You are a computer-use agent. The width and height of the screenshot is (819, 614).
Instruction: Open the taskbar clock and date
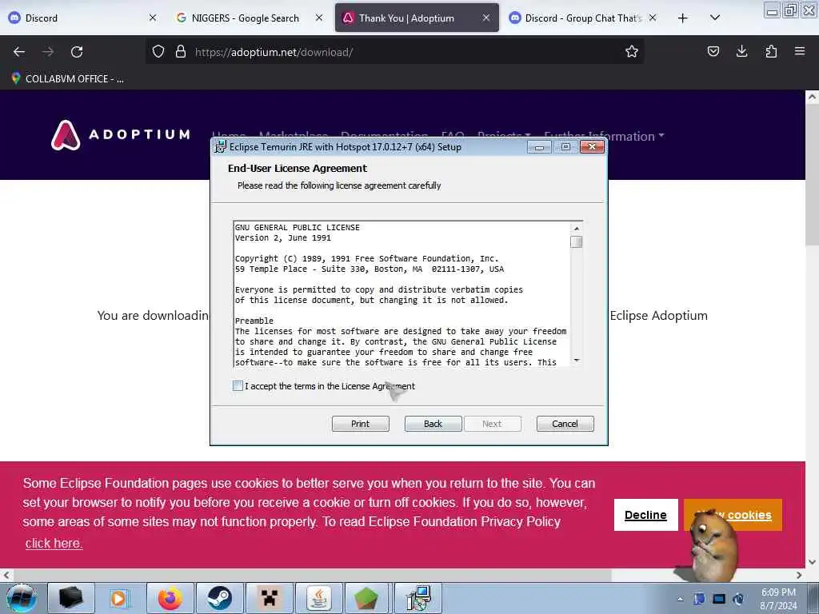tap(778, 599)
